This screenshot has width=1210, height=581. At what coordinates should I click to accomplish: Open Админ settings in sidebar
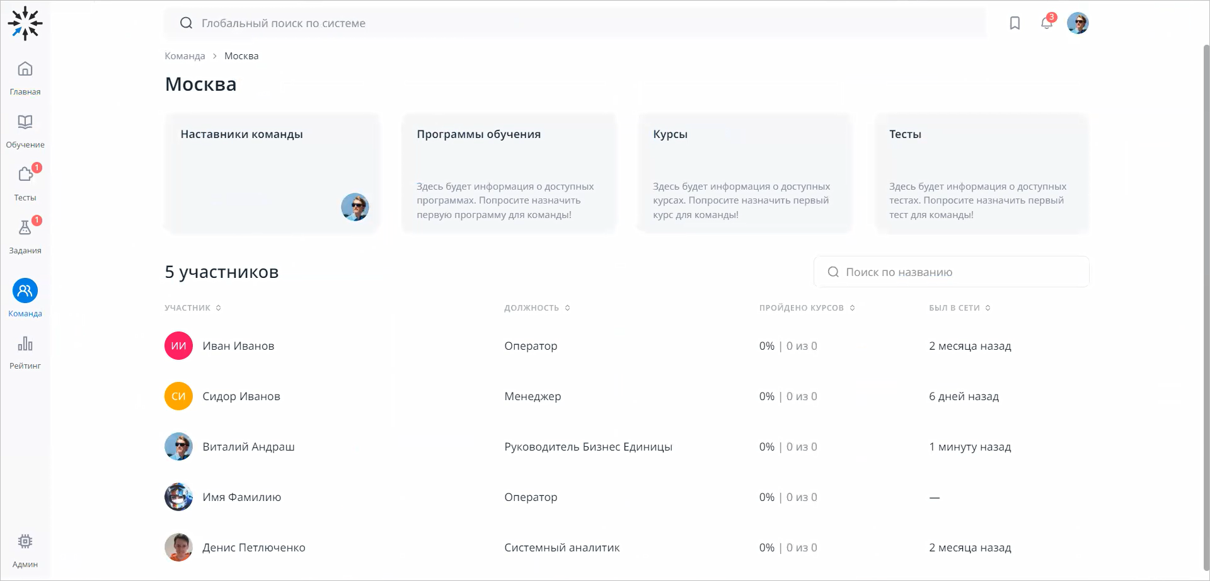coord(25,549)
